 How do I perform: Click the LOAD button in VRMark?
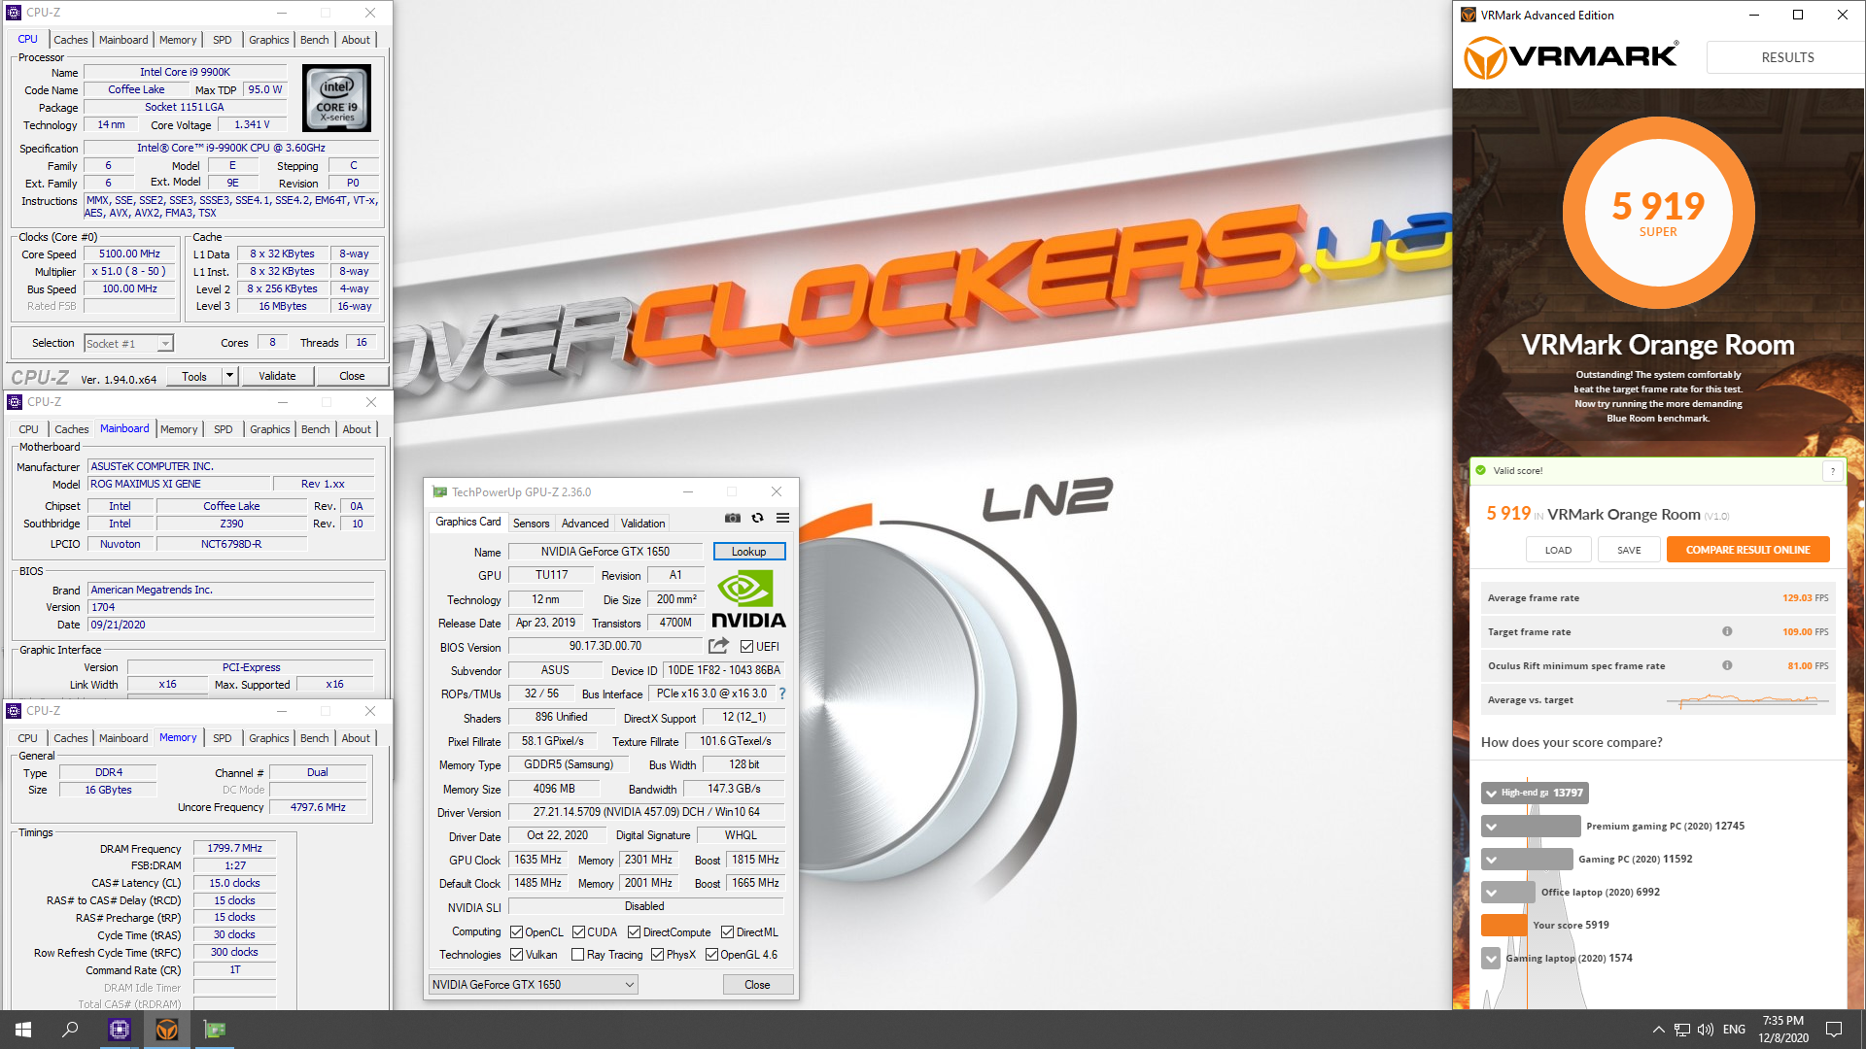(x=1558, y=550)
